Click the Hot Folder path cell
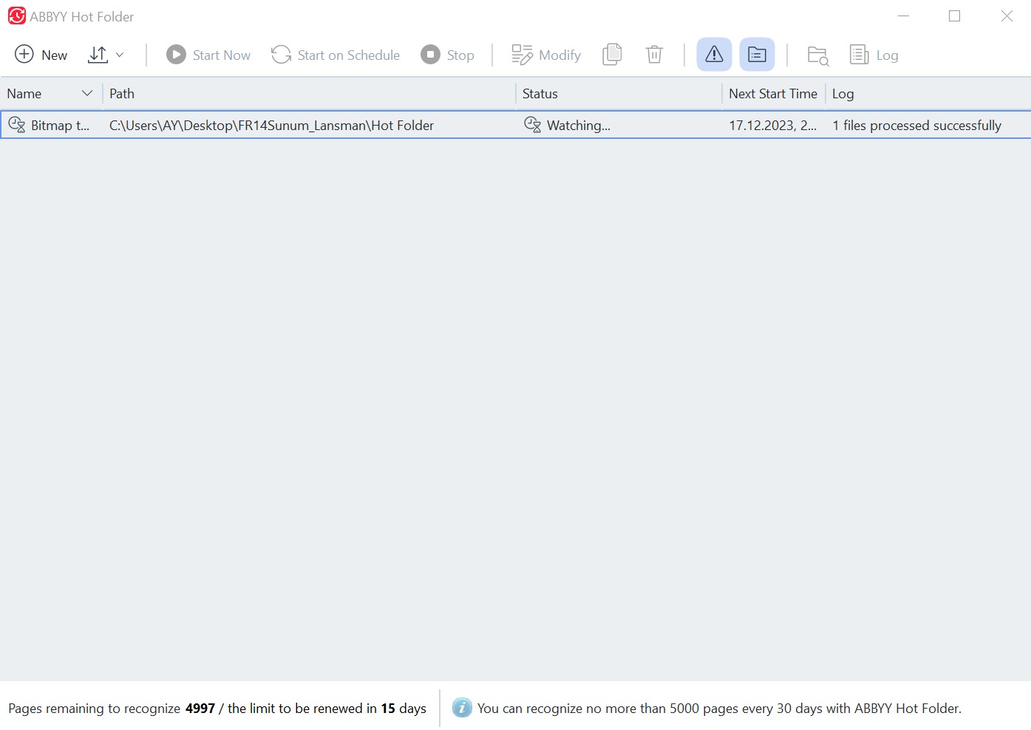Image resolution: width=1031 pixels, height=730 pixels. click(x=271, y=126)
